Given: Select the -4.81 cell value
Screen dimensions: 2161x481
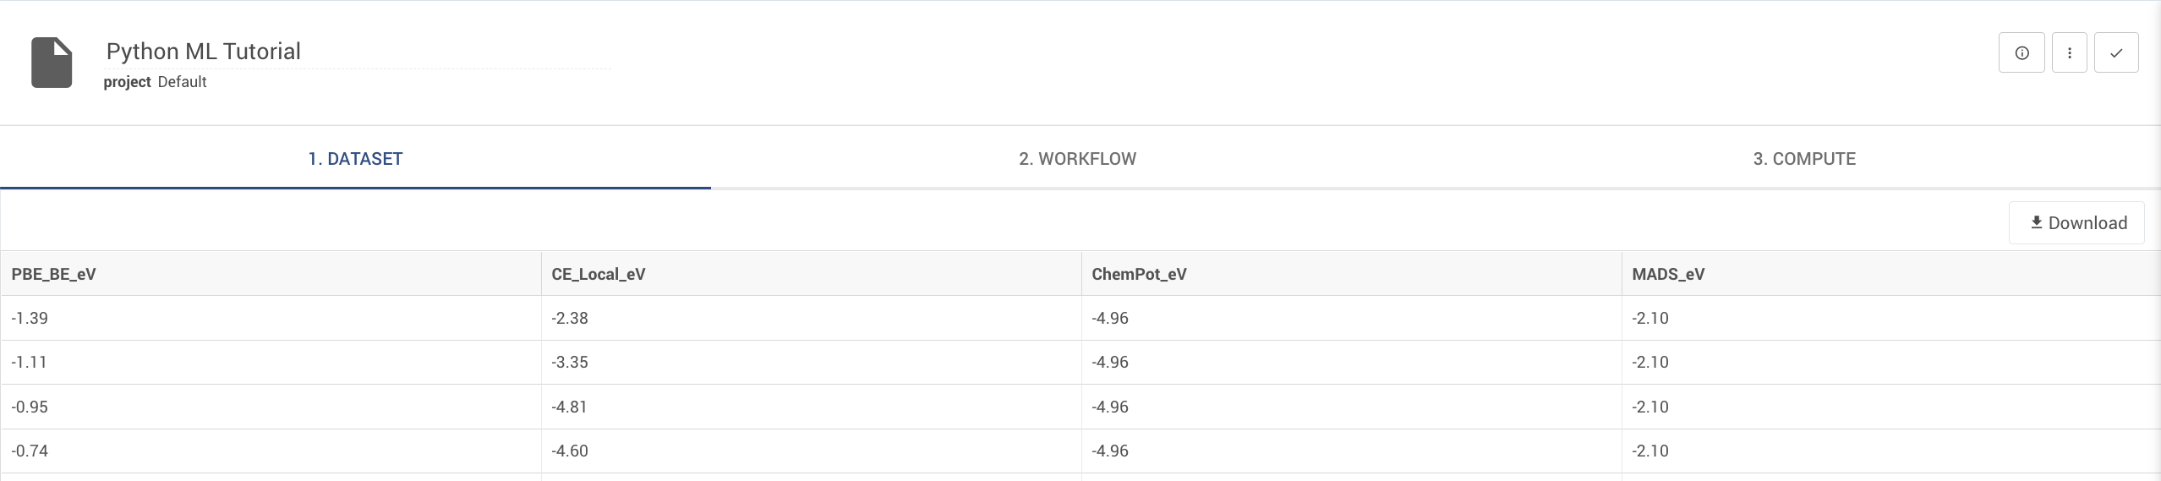Looking at the screenshot, I should [x=569, y=407].
